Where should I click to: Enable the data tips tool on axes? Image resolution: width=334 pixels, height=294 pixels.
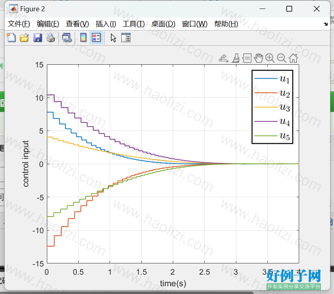pyautogui.click(x=247, y=58)
